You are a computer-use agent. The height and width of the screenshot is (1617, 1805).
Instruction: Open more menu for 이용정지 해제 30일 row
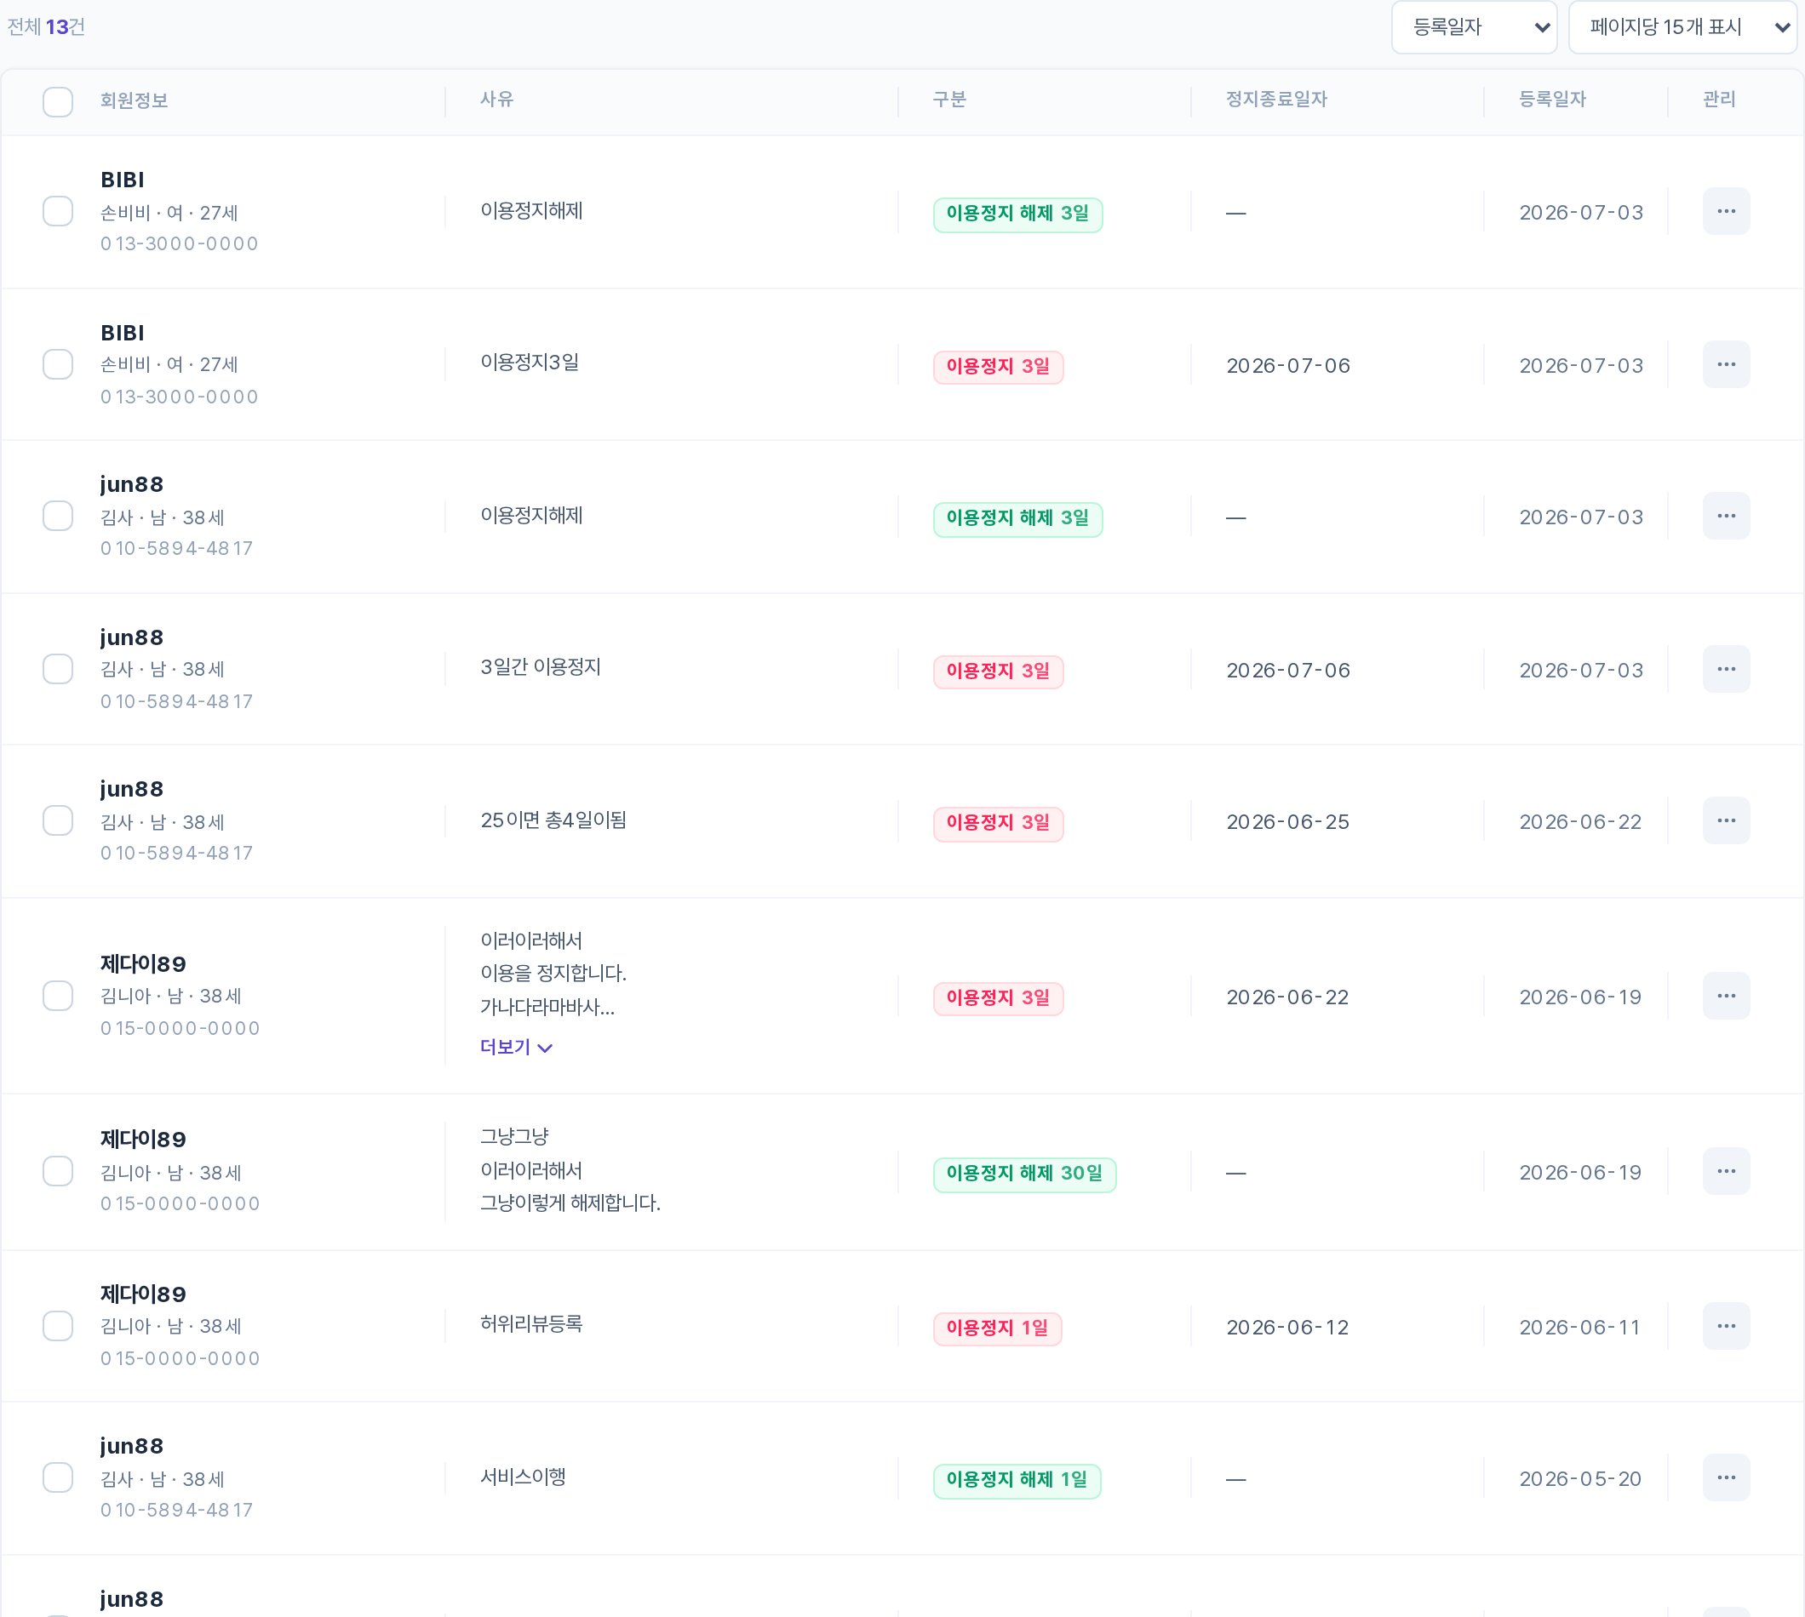coord(1726,1171)
